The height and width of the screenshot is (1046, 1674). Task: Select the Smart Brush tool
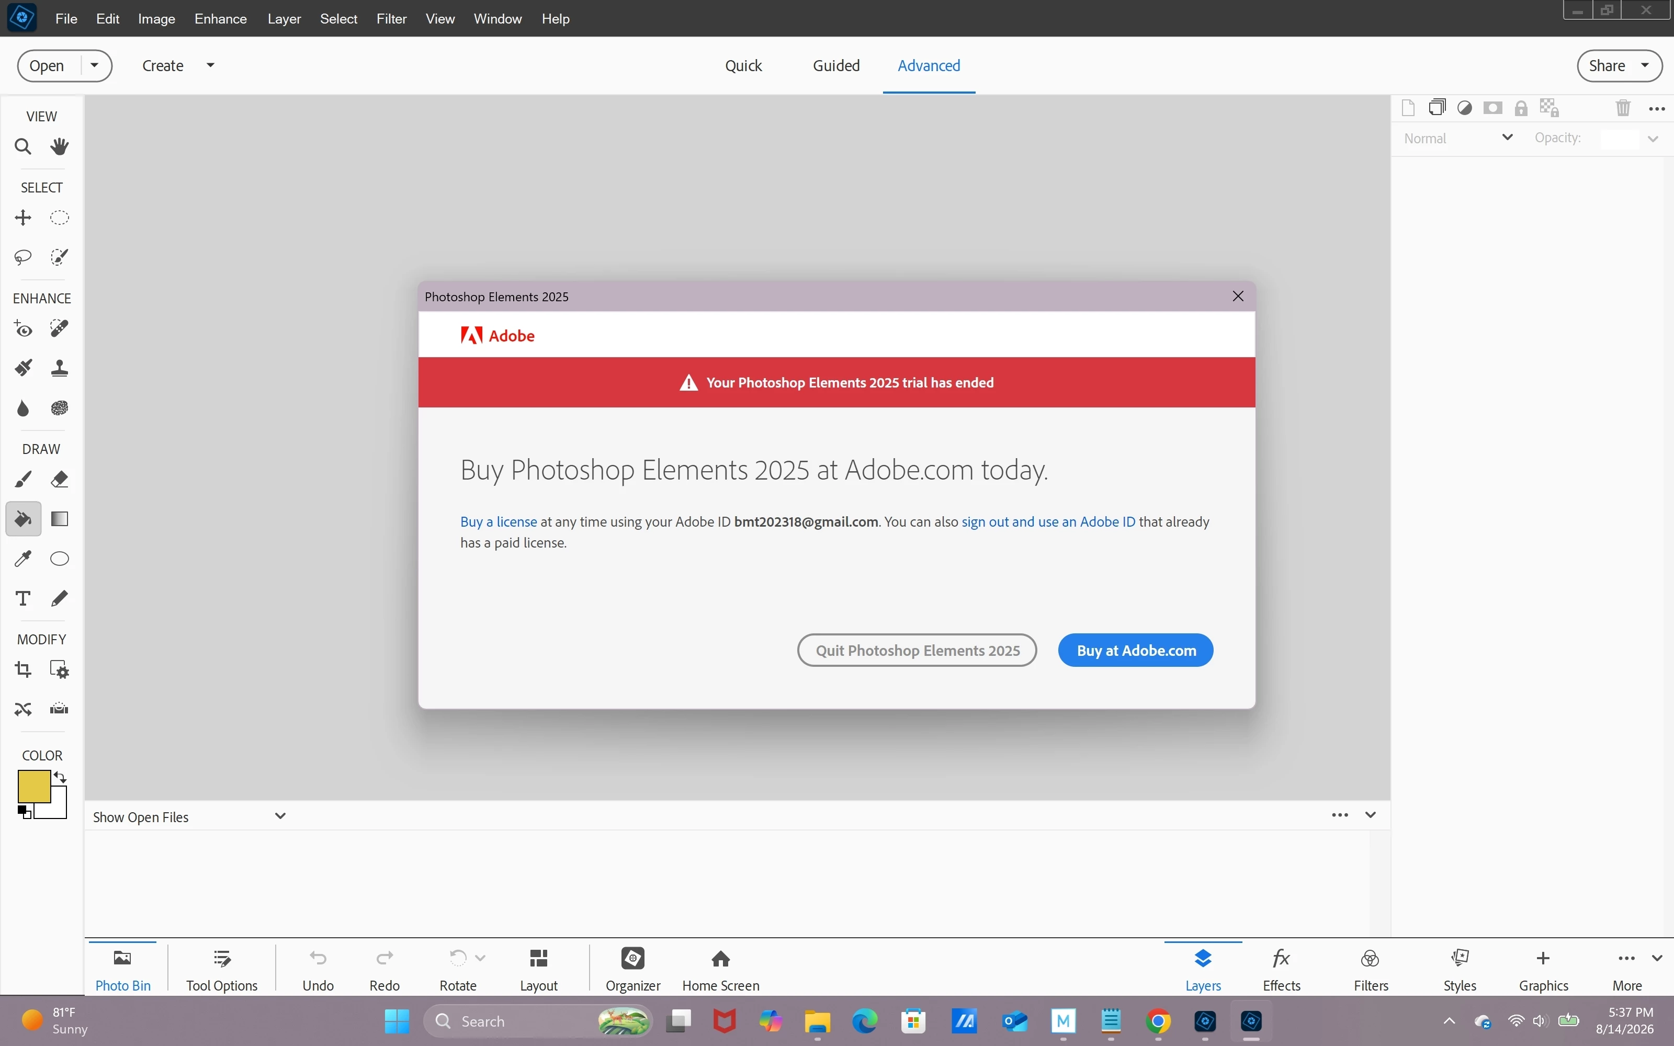23,368
